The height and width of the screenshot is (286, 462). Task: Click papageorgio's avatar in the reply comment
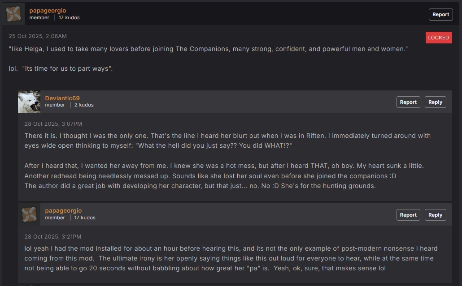tap(29, 214)
